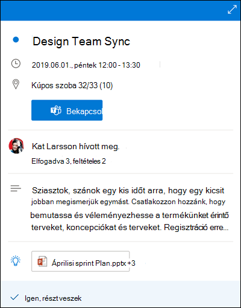Open the meeting description starting with Sziasztok
241x308 pixels.
pos(130,208)
